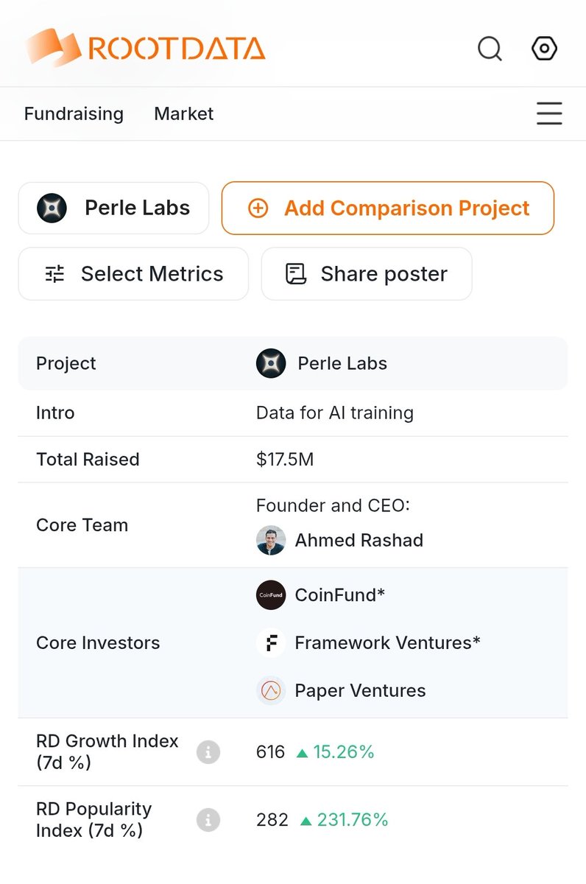
Task: Click Add Comparison Project button
Action: point(387,208)
